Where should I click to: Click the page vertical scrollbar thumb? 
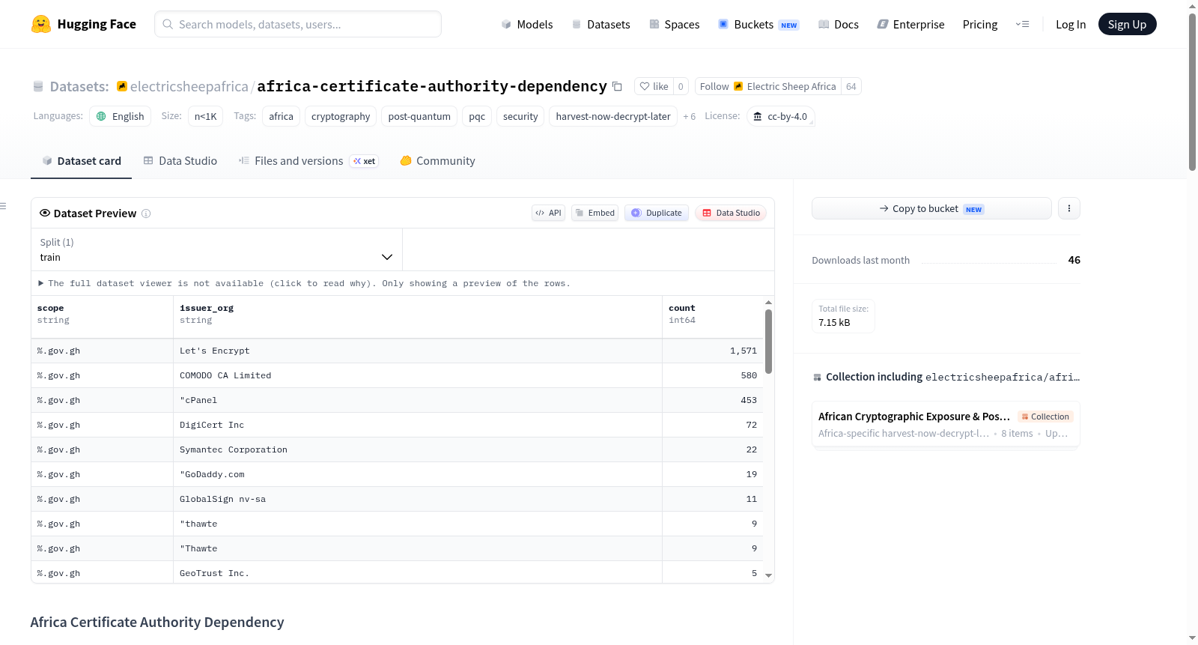(x=1192, y=91)
